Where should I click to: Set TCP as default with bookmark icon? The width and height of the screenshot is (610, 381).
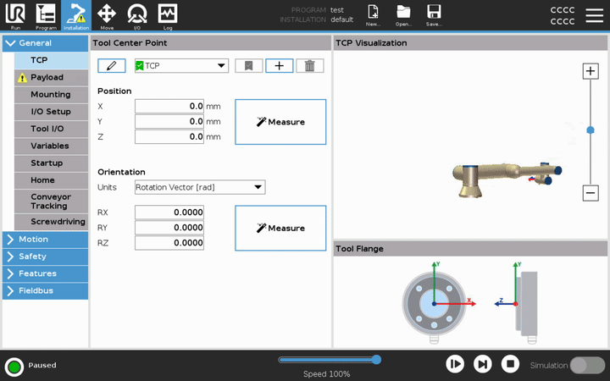[x=249, y=66]
